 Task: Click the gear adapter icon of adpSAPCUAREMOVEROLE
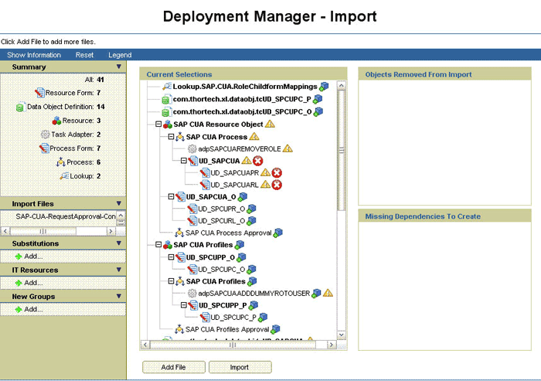192,148
